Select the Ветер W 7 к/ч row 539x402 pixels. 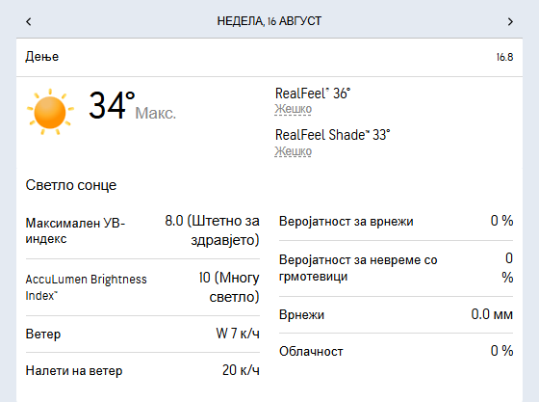pos(142,334)
